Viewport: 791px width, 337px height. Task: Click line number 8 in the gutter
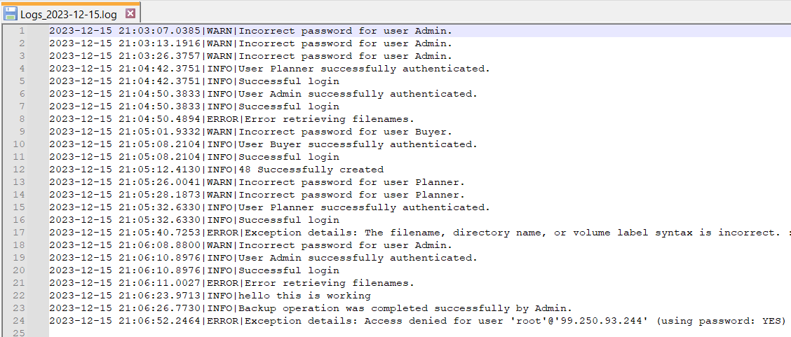coord(22,119)
